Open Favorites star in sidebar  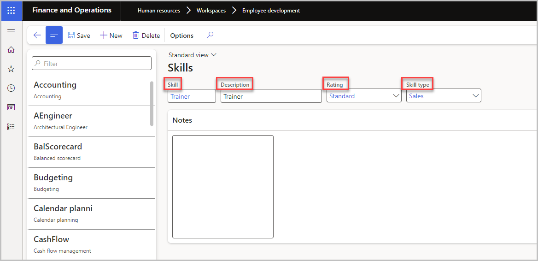tap(11, 69)
